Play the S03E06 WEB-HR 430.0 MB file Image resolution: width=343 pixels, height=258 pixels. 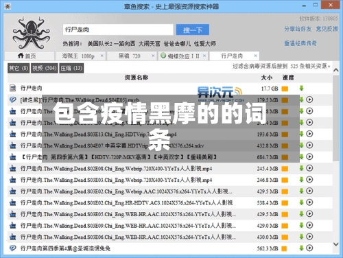309,237
